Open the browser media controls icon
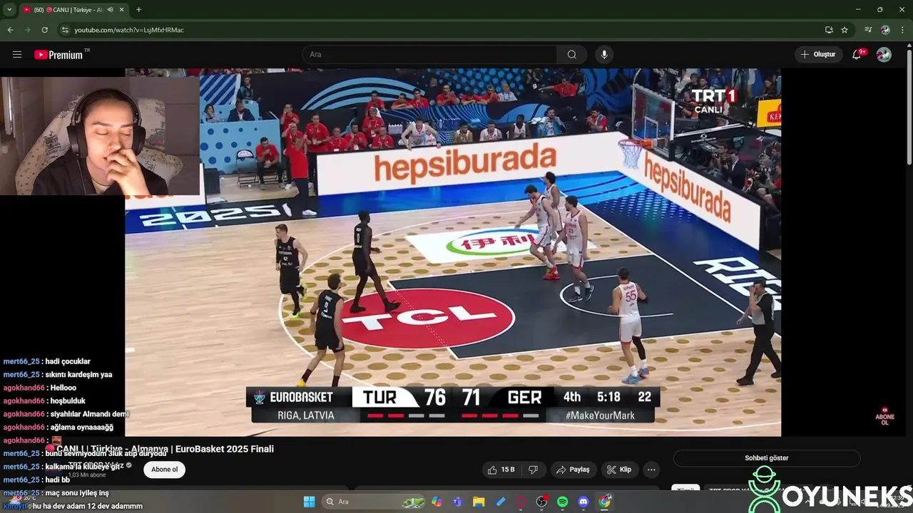The height and width of the screenshot is (513, 913). point(868,30)
